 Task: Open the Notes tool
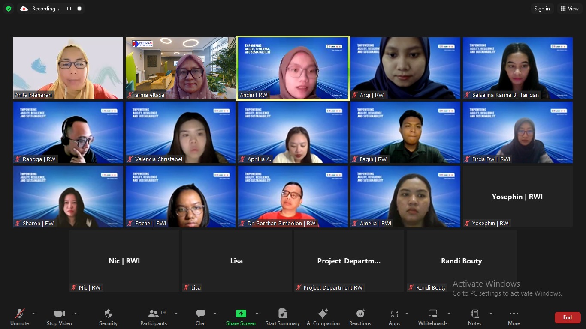[474, 317]
